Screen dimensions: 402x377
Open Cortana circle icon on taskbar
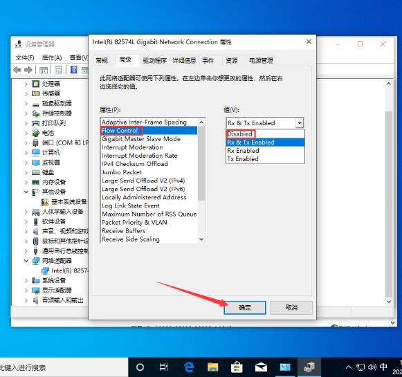140,367
